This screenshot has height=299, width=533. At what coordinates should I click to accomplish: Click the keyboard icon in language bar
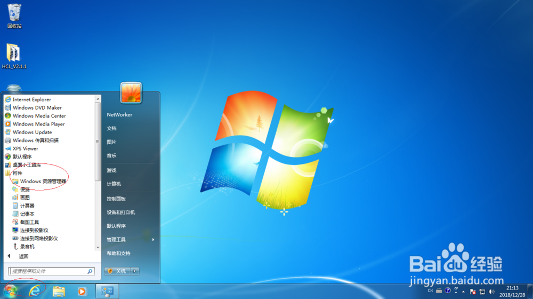(439, 291)
